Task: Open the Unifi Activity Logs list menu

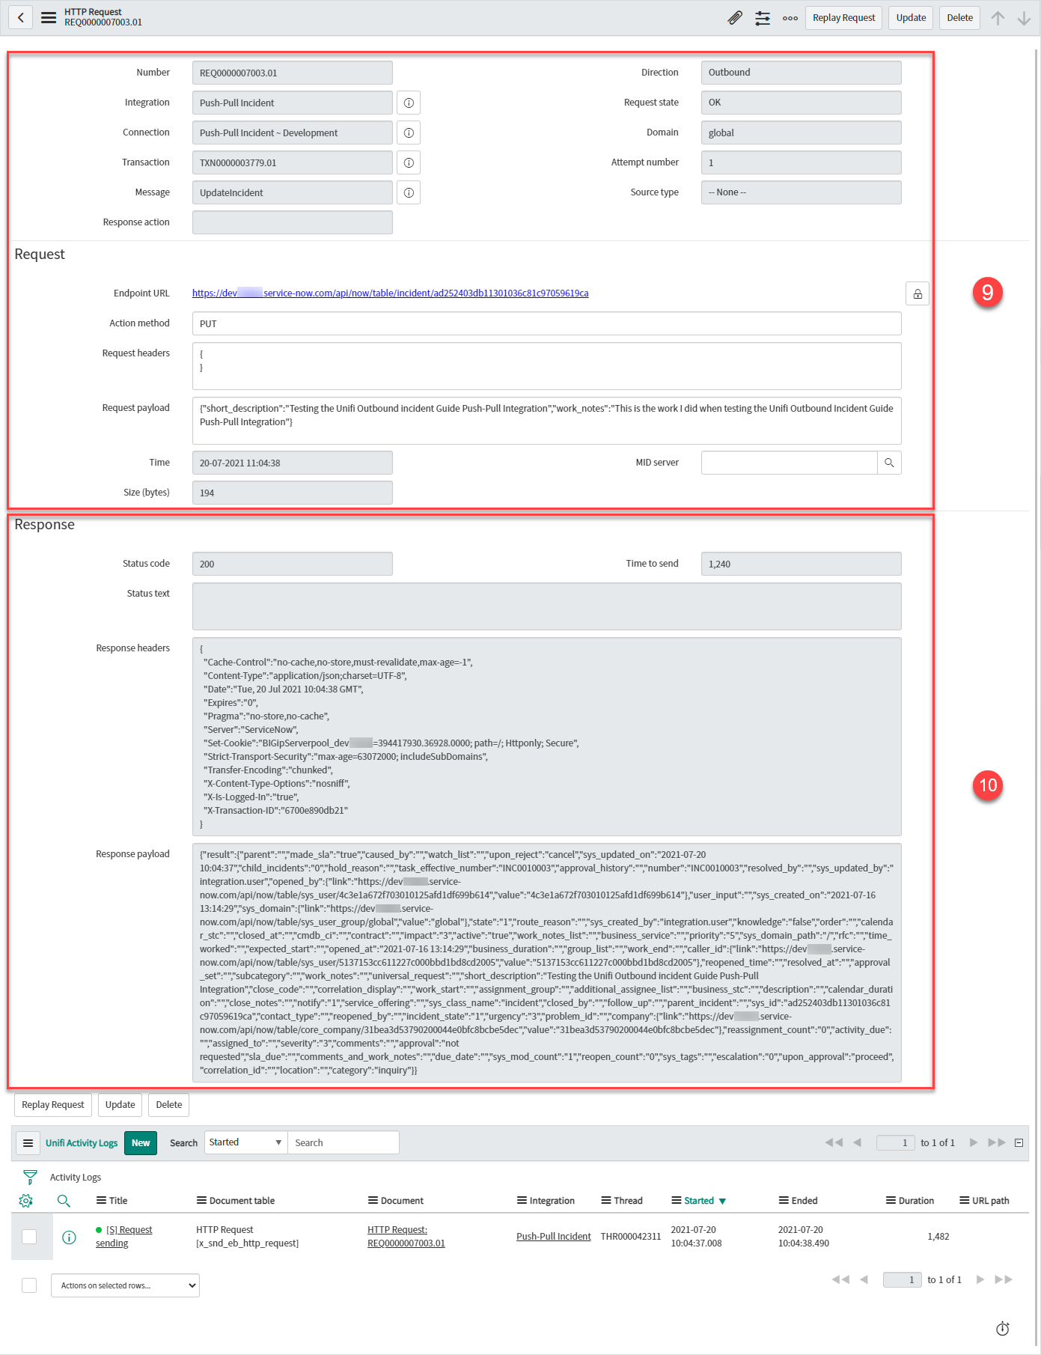Action: pyautogui.click(x=28, y=1142)
